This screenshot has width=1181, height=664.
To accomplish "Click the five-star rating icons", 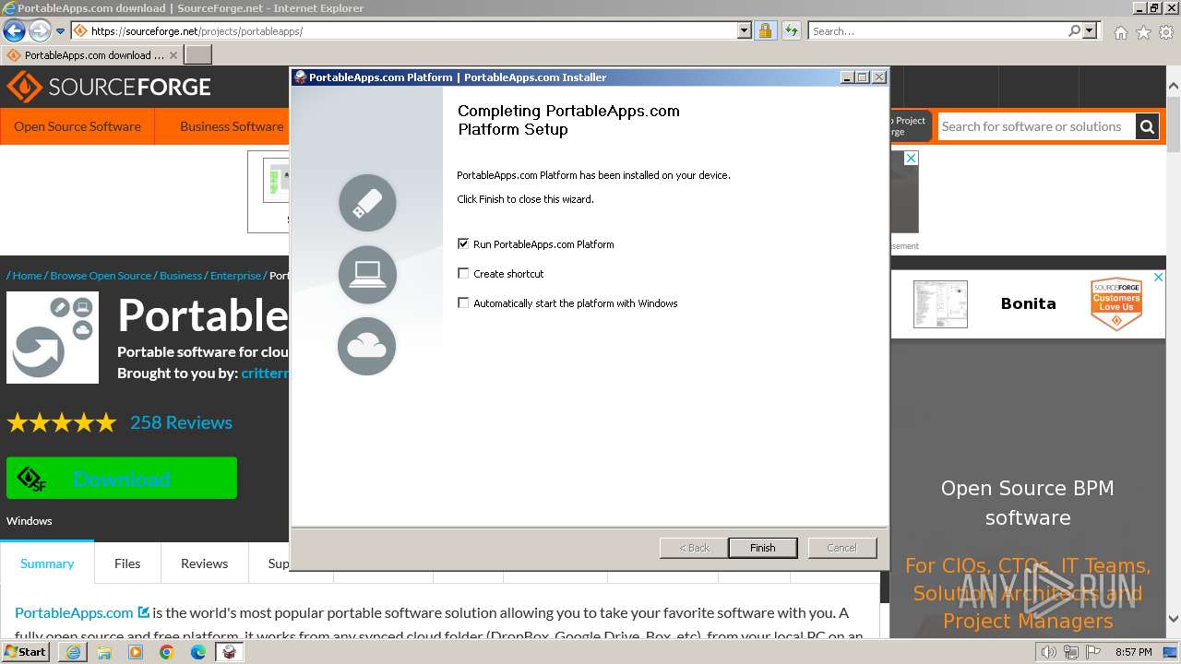I will (x=62, y=422).
